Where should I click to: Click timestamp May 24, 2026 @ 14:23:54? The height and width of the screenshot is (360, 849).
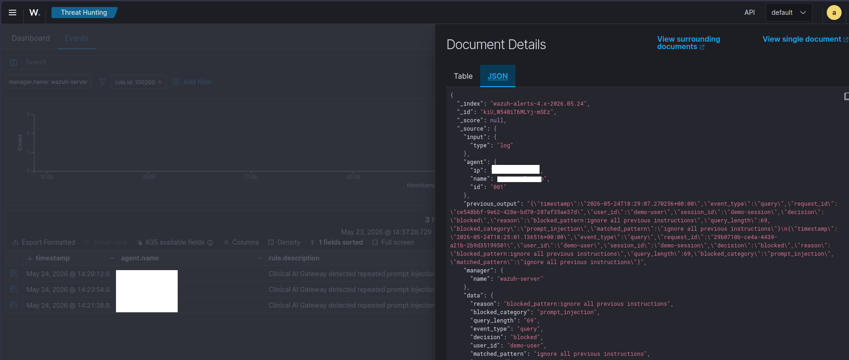(x=69, y=290)
